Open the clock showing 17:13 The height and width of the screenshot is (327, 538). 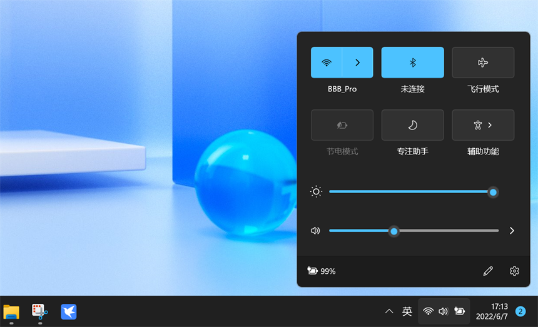pyautogui.click(x=492, y=311)
